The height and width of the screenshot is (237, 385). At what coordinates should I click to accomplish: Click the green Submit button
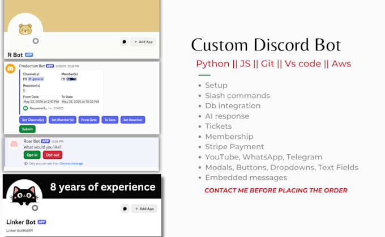click(27, 129)
